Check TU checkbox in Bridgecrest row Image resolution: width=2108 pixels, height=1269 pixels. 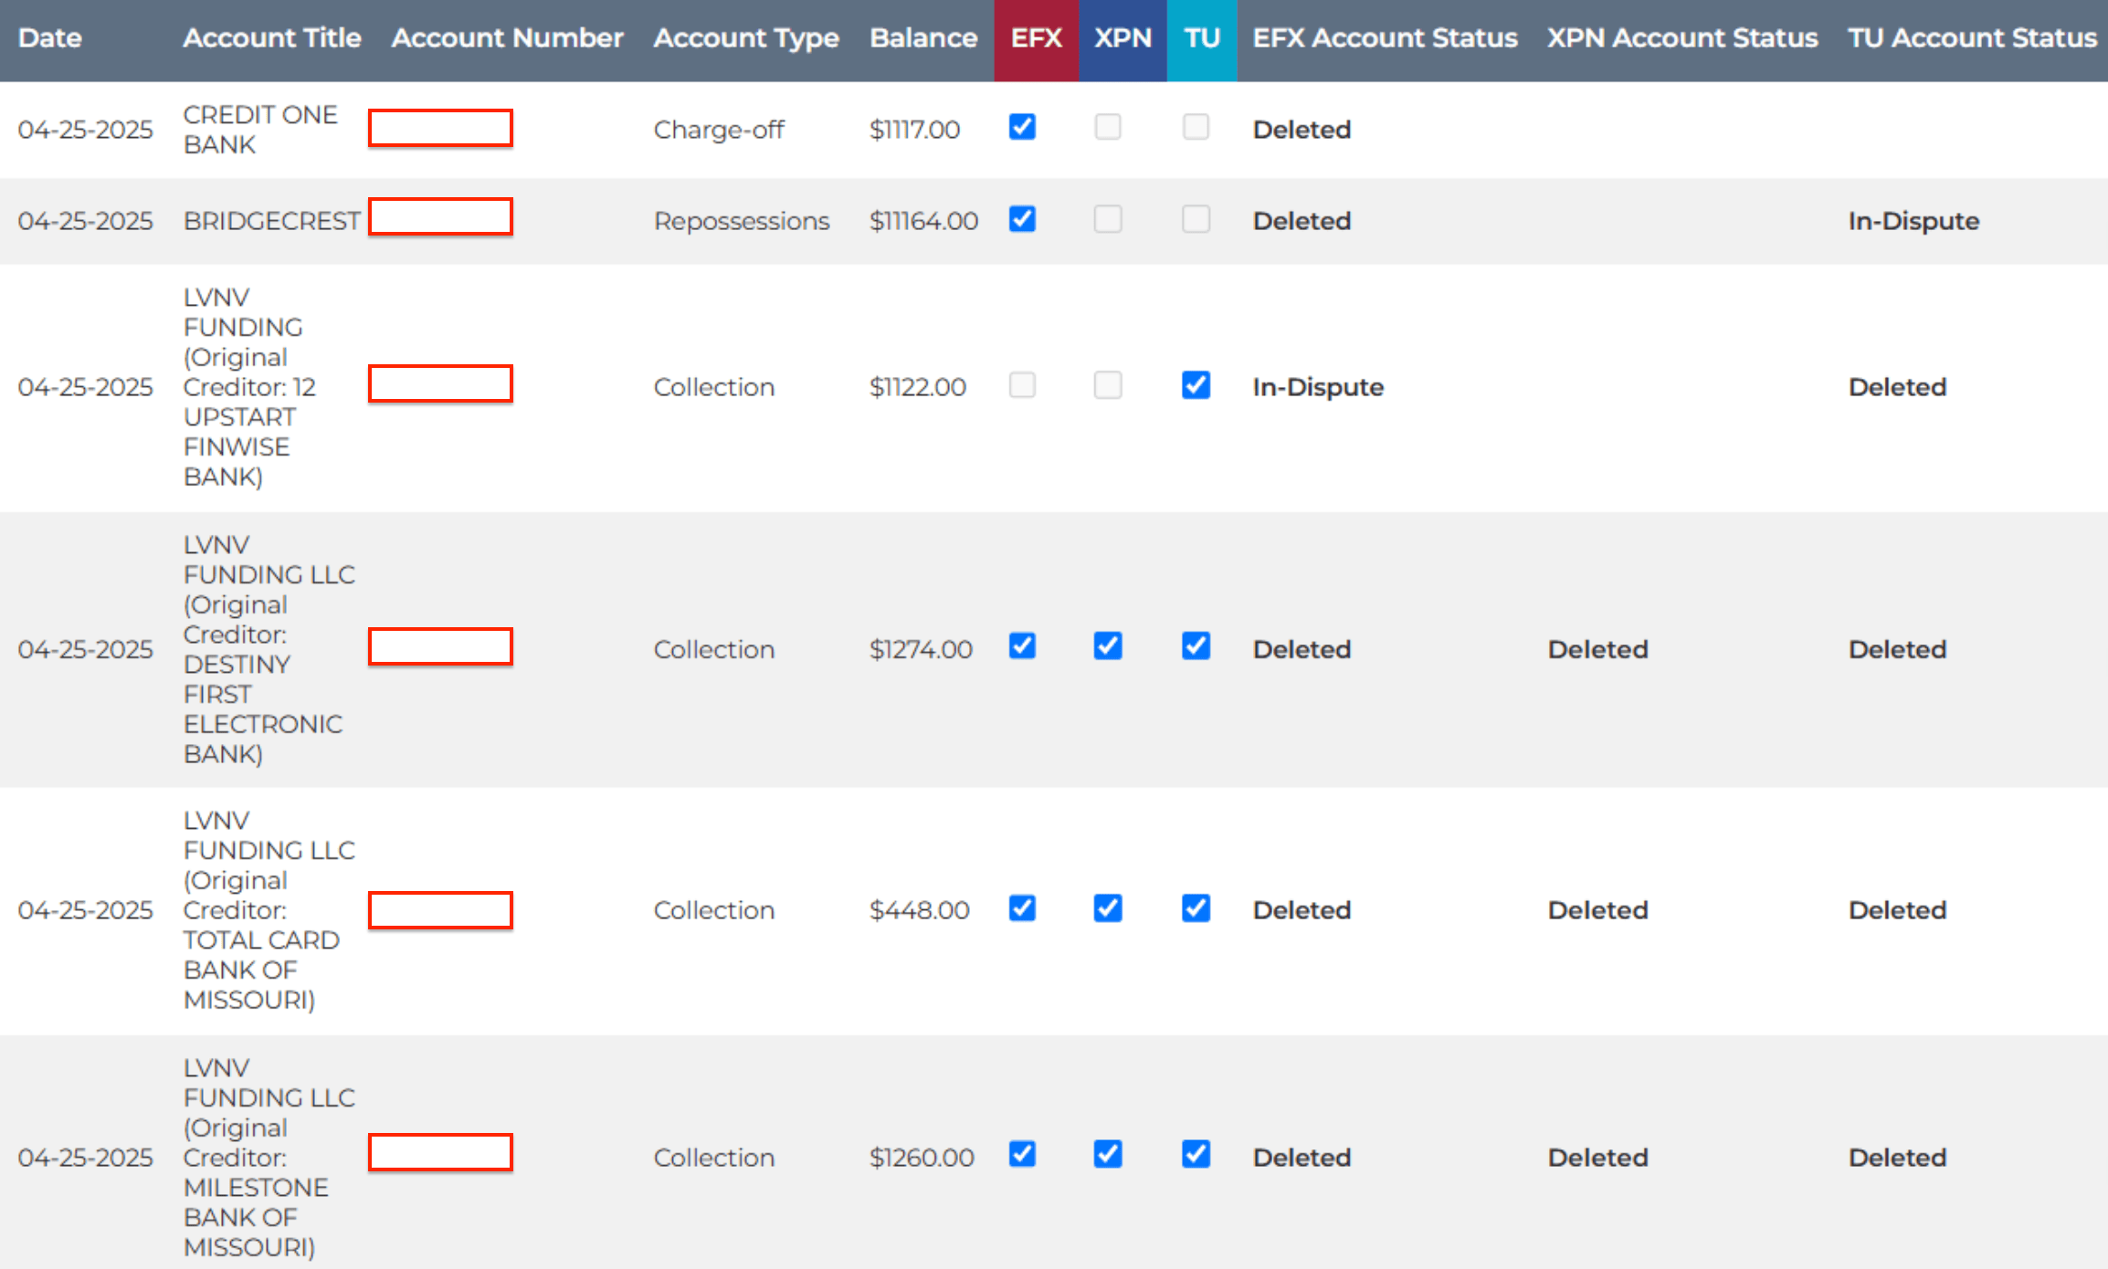[1196, 219]
